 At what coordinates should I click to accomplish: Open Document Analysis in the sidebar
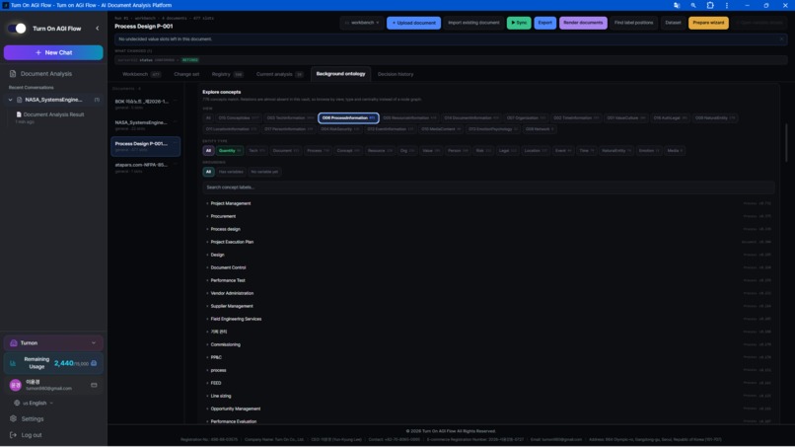pos(46,74)
